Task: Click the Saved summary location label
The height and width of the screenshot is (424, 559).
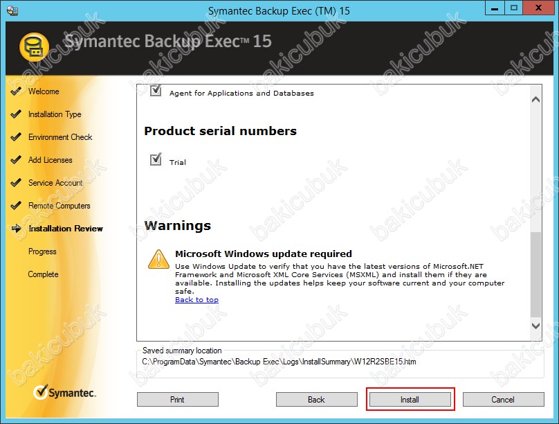Action: [x=182, y=351]
